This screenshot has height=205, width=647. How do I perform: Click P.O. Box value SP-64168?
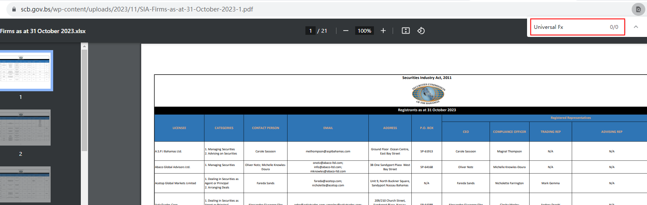click(427, 167)
